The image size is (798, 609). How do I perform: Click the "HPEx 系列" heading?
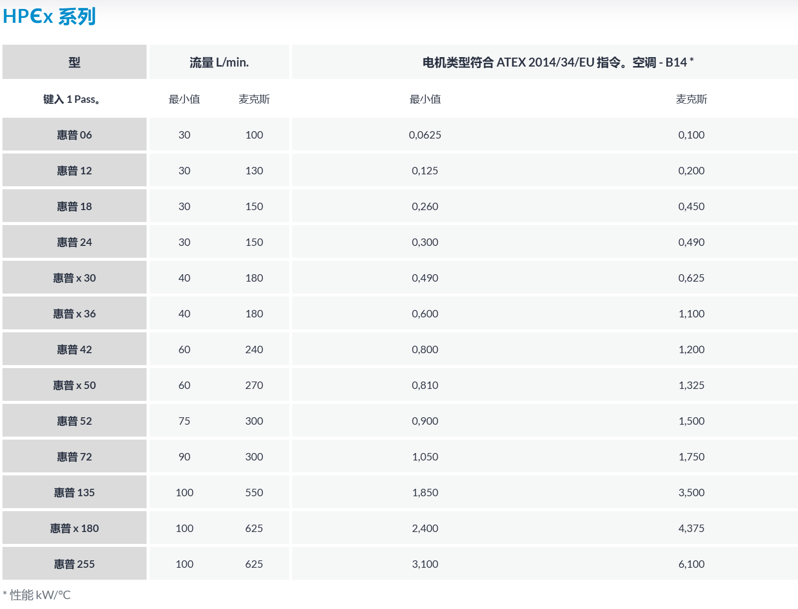pyautogui.click(x=49, y=16)
